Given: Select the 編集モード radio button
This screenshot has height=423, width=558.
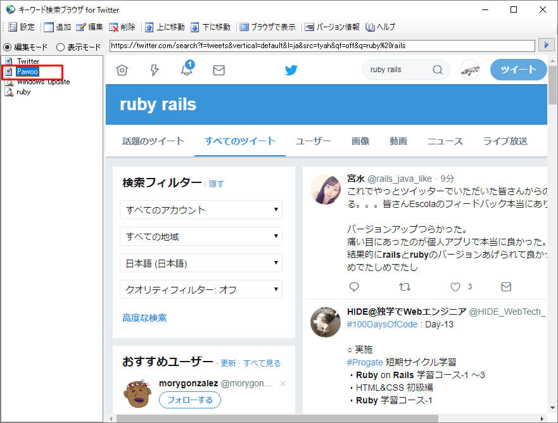Looking at the screenshot, I should point(25,47).
